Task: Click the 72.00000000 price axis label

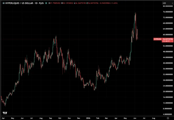Action: [x=168, y=17]
